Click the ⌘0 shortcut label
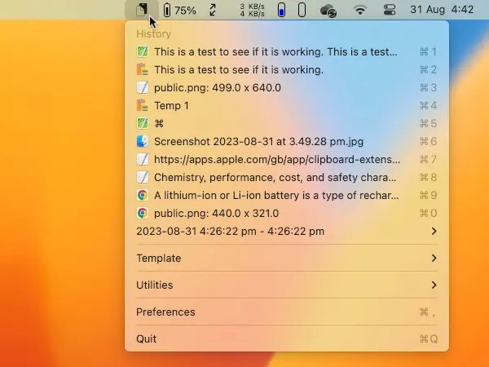 coord(428,214)
